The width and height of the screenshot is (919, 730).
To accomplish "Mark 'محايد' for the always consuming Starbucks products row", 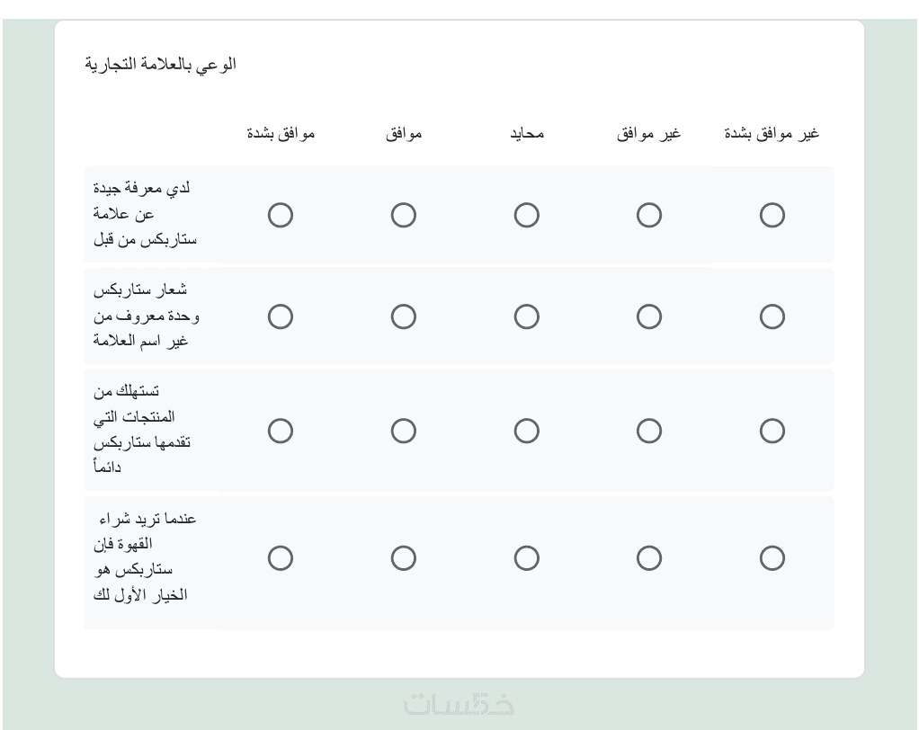I will click(x=526, y=431).
